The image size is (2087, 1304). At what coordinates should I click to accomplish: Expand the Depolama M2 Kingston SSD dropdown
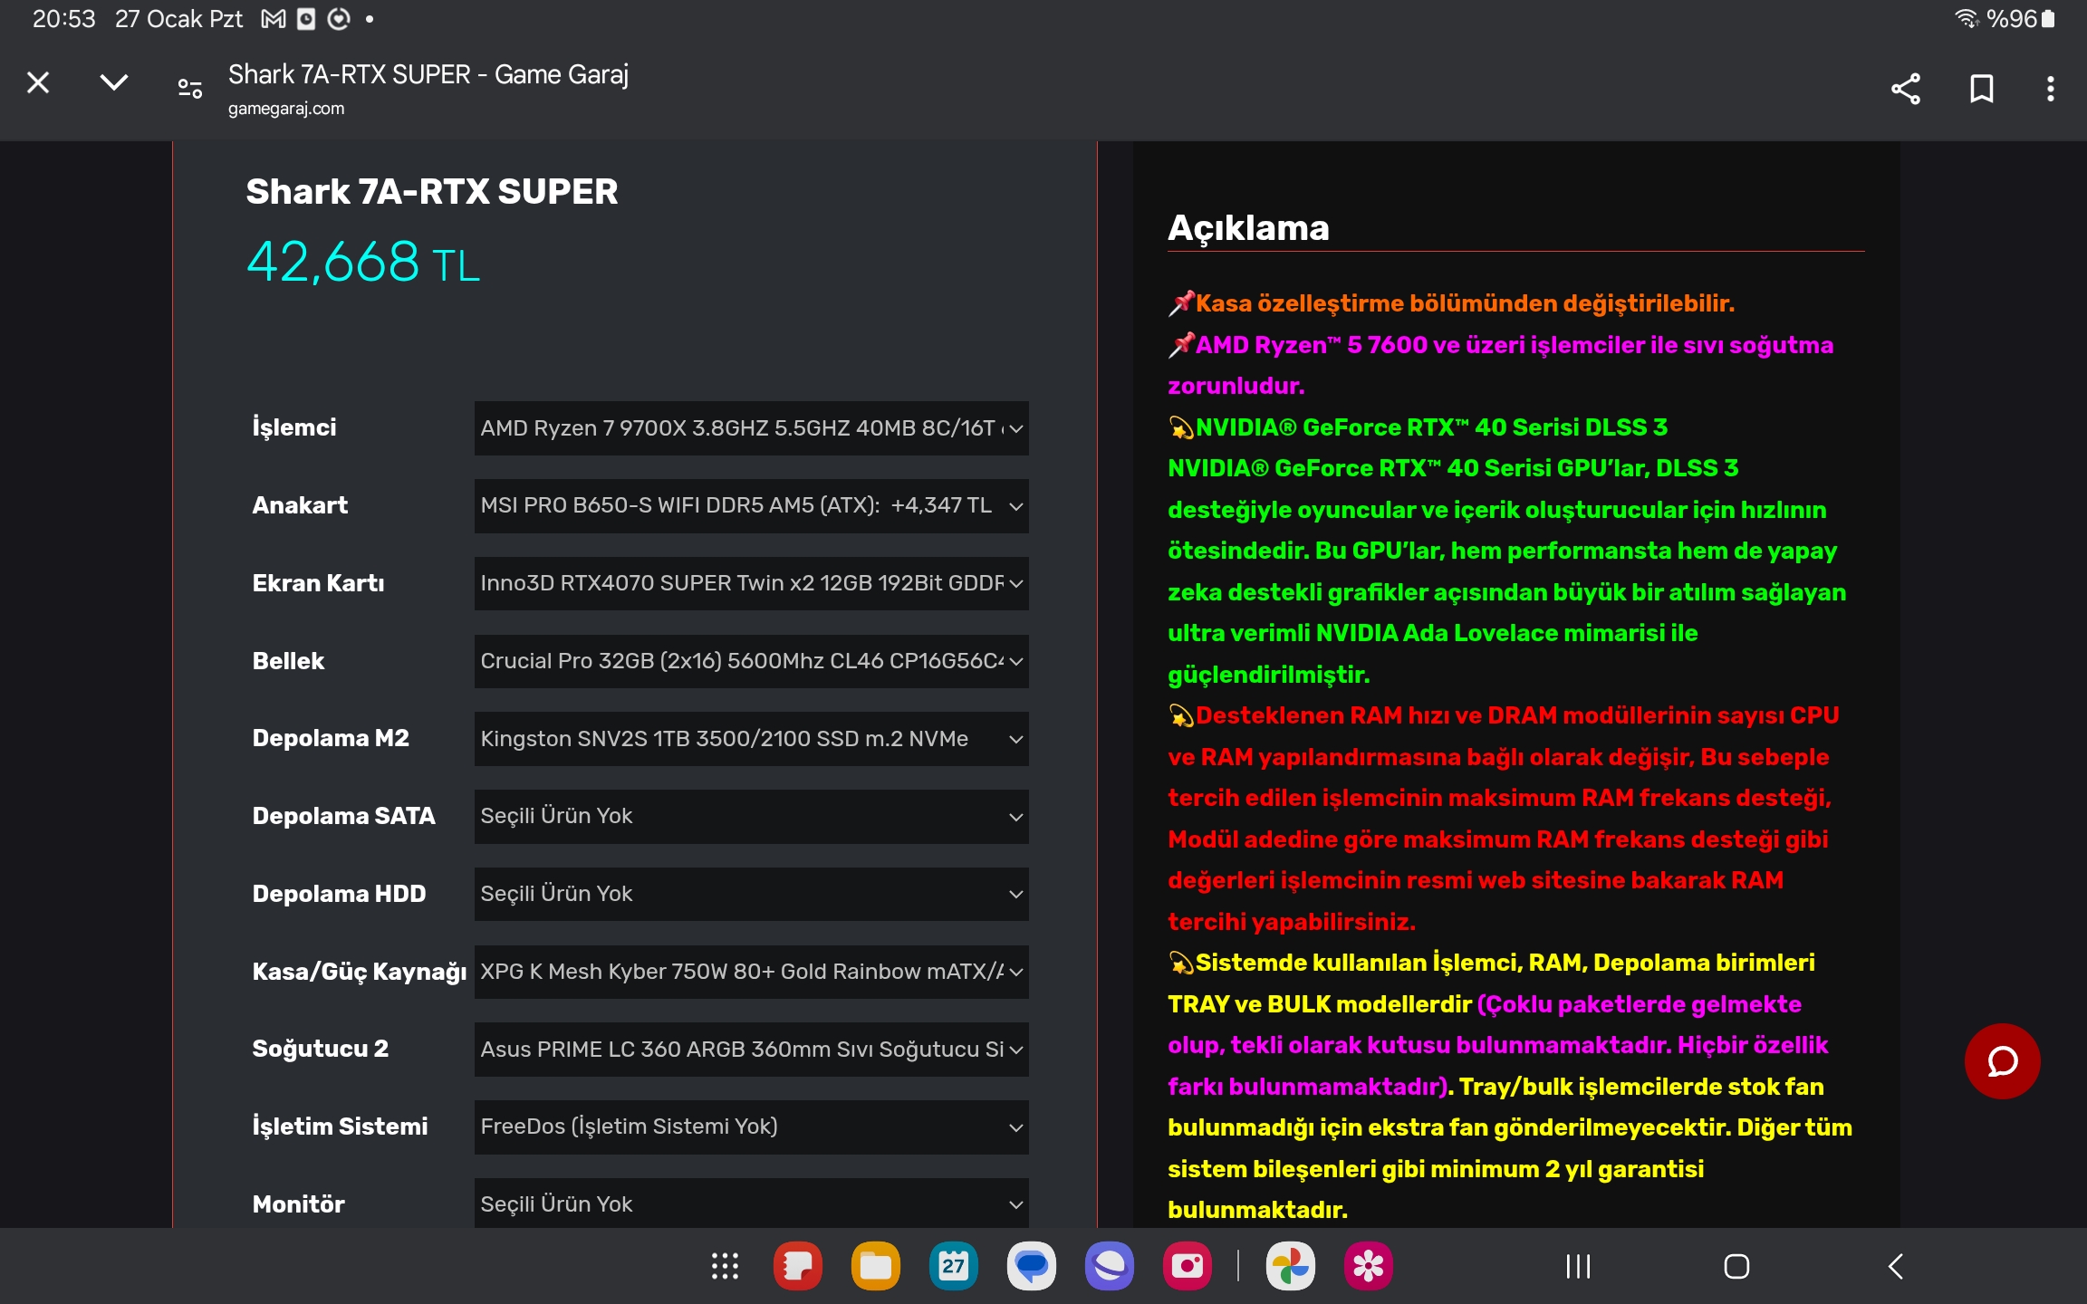point(751,739)
